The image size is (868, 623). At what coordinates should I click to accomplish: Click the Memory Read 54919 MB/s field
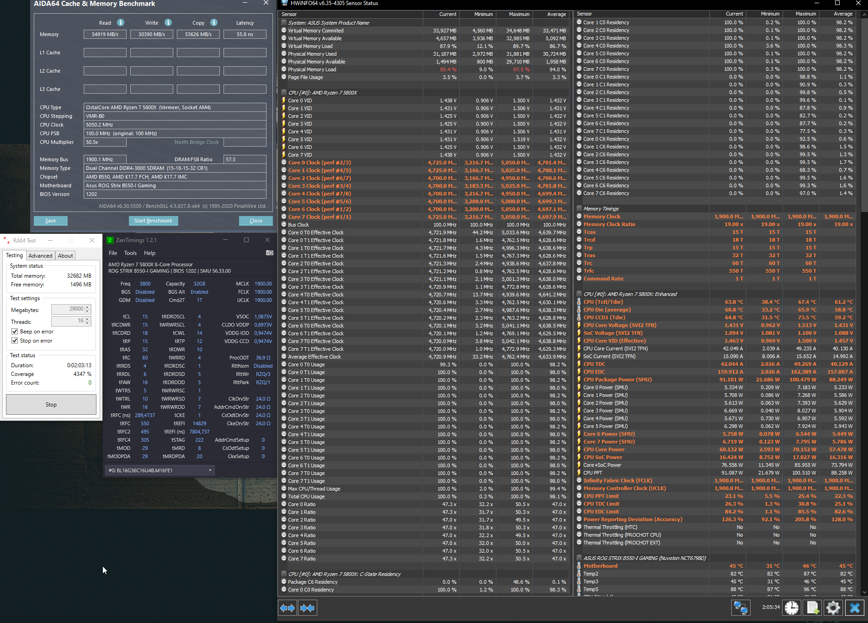(105, 34)
